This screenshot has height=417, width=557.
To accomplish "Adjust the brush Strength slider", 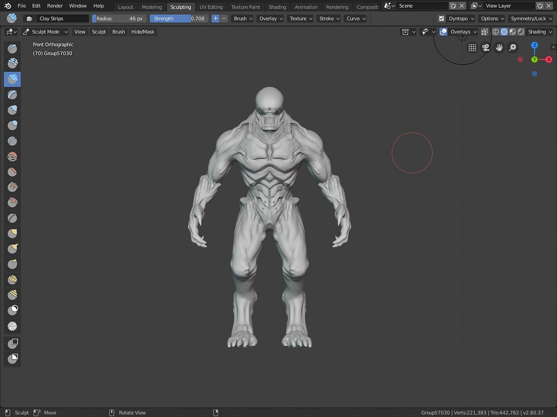I will pyautogui.click(x=179, y=18).
